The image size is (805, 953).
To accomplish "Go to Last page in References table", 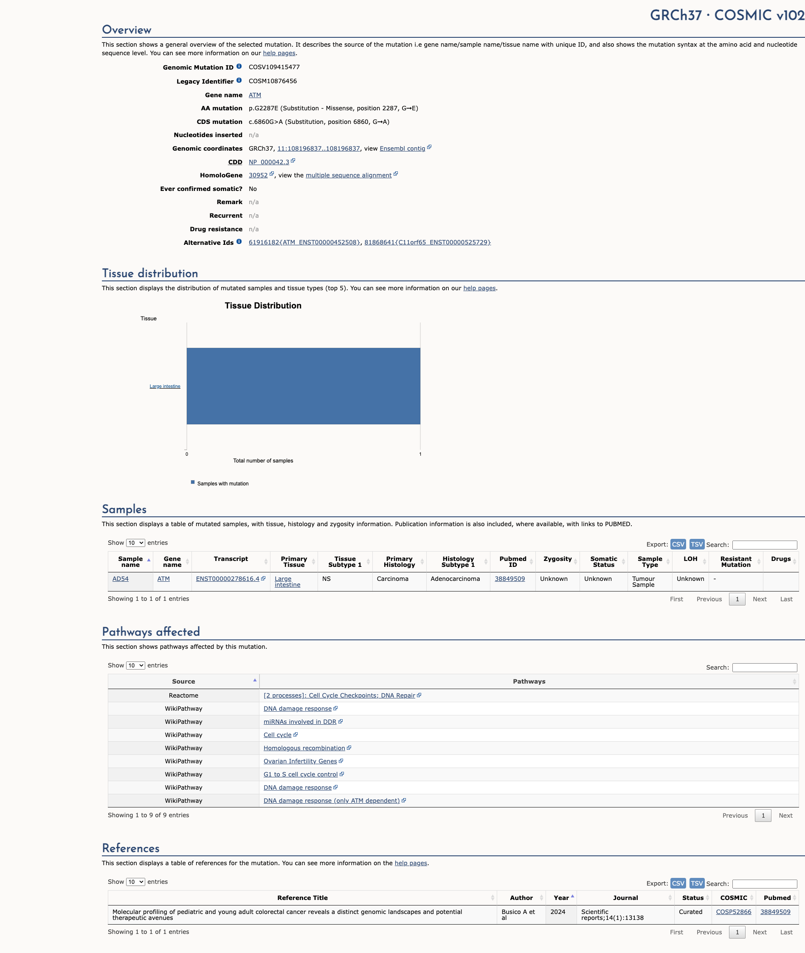I will click(786, 933).
